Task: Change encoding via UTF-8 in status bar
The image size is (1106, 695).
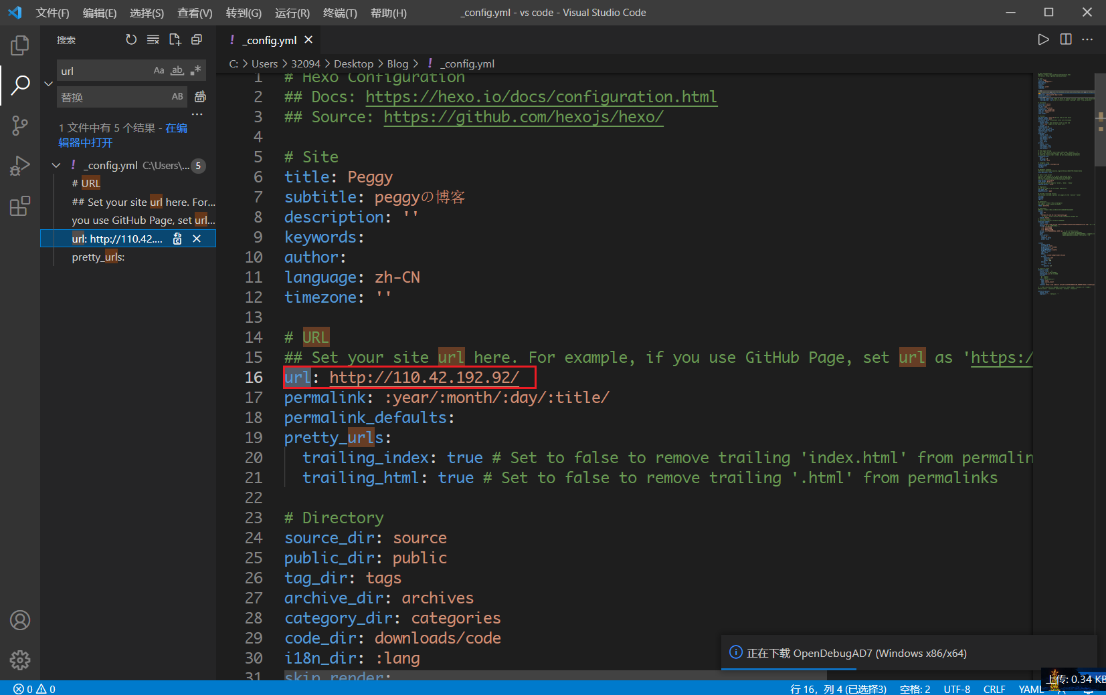Action: [957, 689]
